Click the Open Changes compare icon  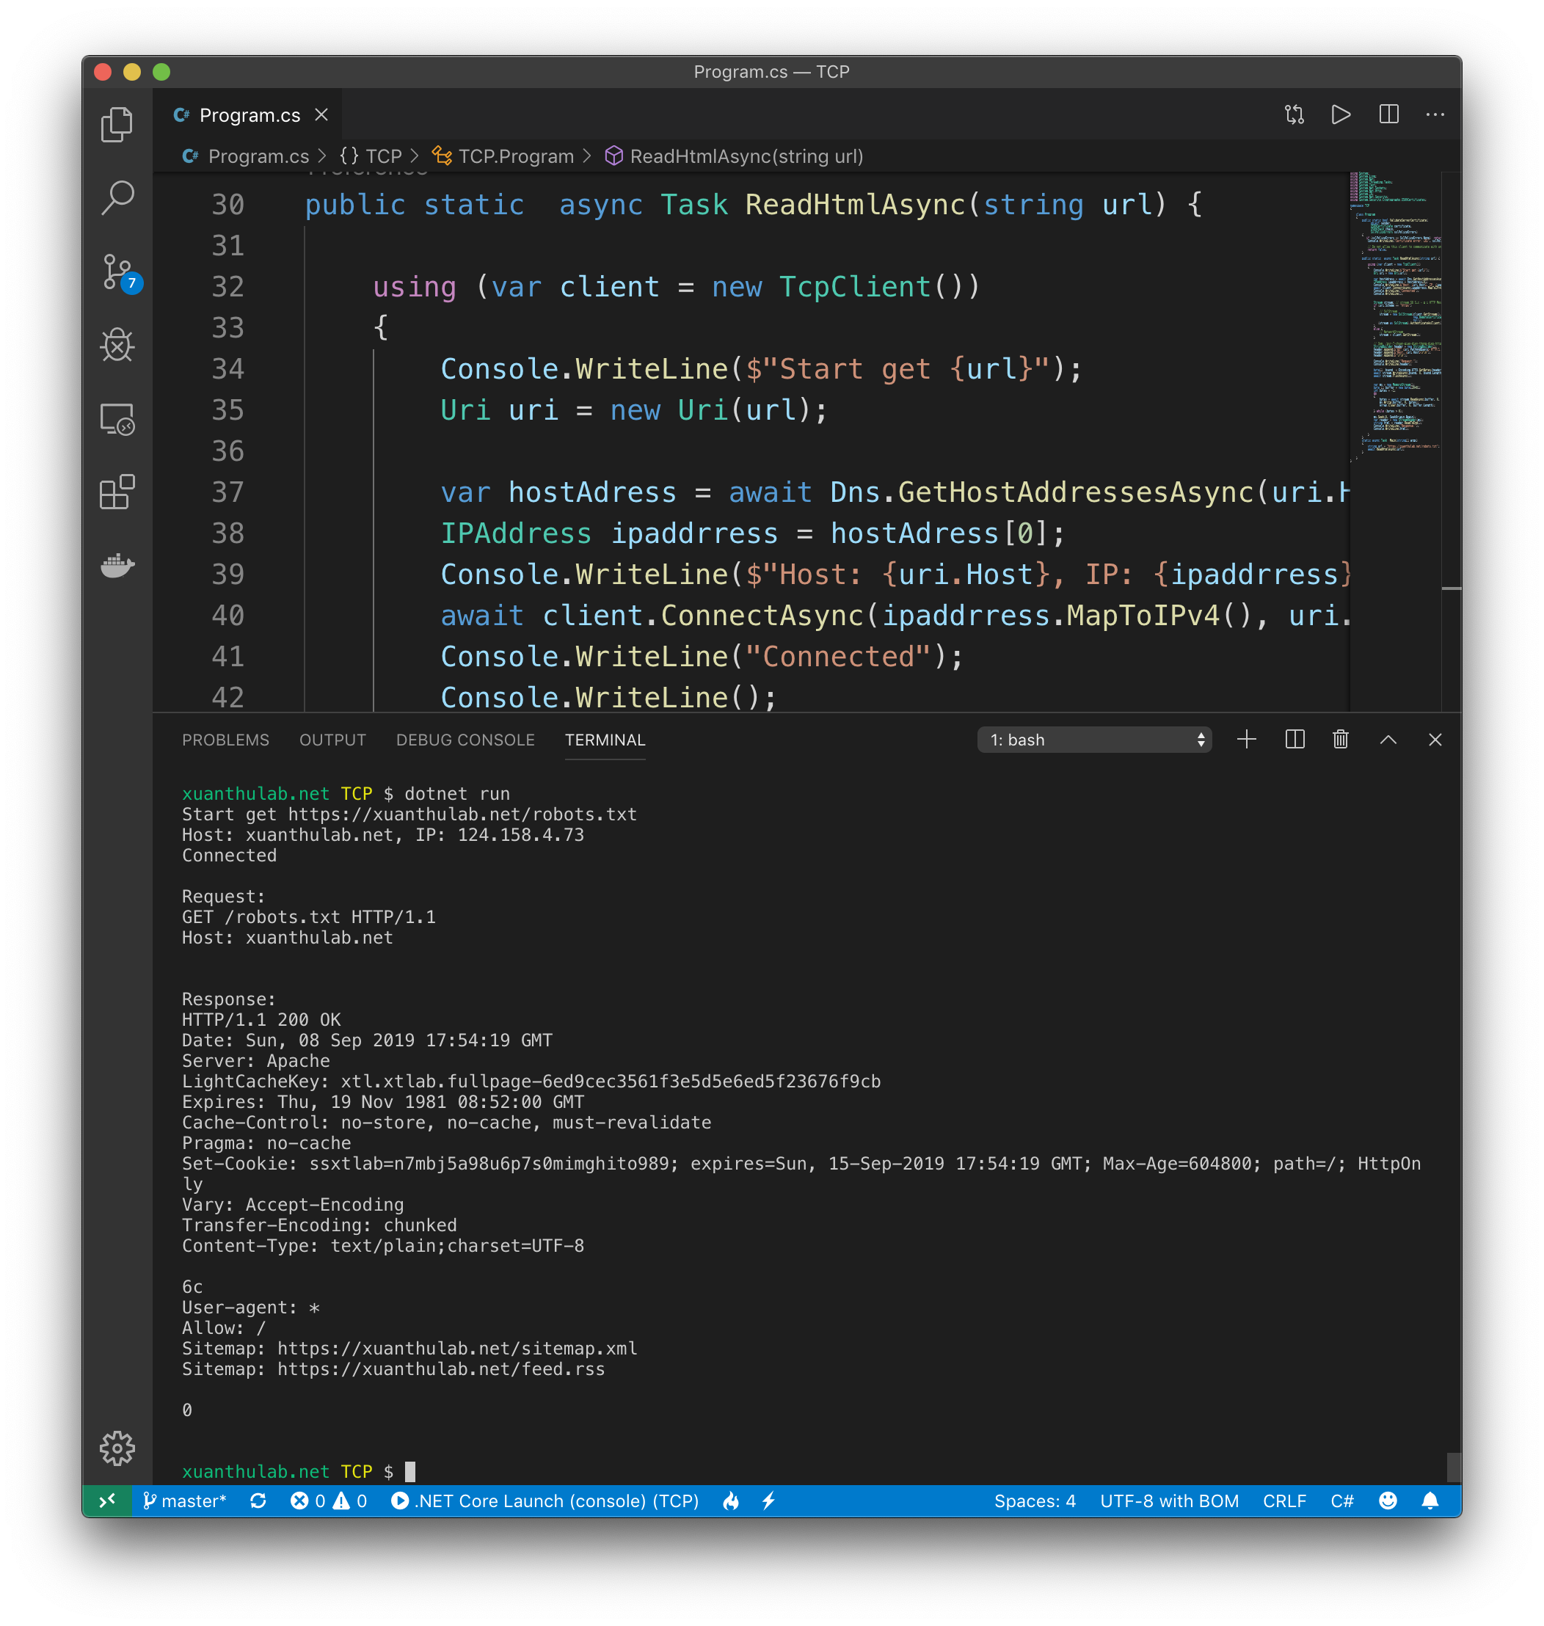tap(1294, 114)
